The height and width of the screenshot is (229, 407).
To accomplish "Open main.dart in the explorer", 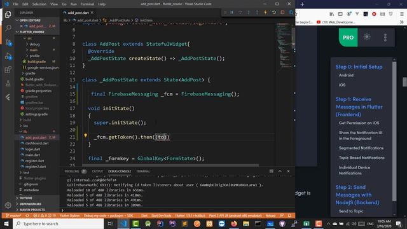I will coord(32,155).
